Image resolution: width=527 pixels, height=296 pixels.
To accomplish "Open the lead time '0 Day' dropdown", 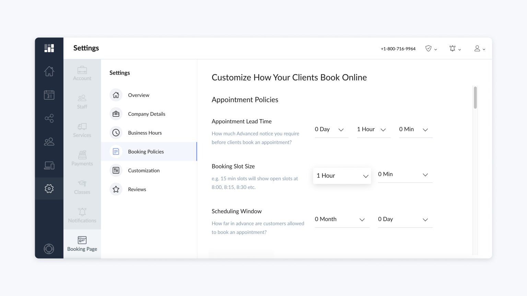I will [x=331, y=129].
